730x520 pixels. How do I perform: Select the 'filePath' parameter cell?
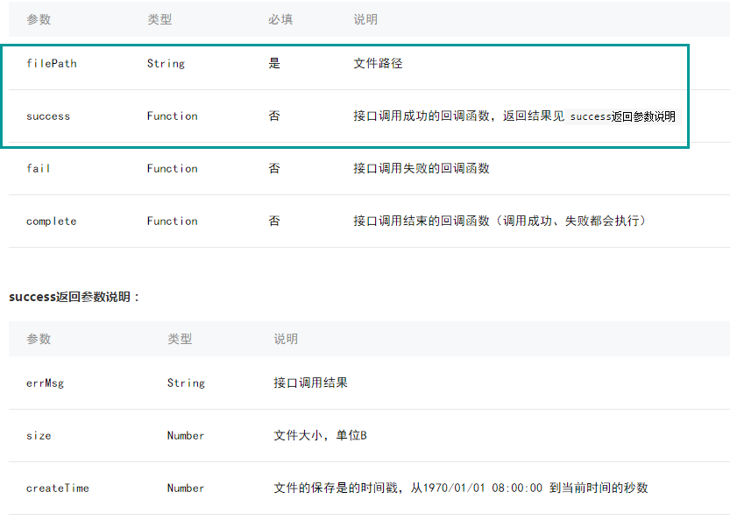click(x=51, y=63)
